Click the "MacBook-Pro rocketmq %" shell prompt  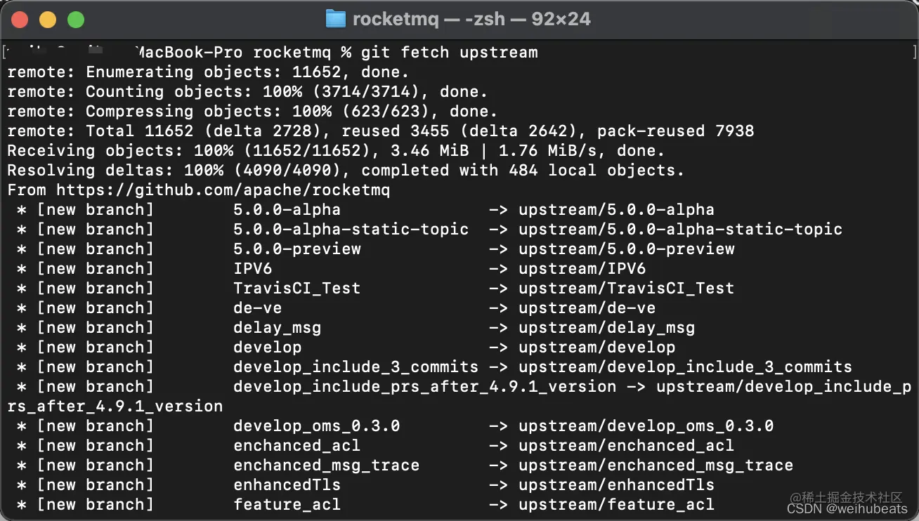243,53
